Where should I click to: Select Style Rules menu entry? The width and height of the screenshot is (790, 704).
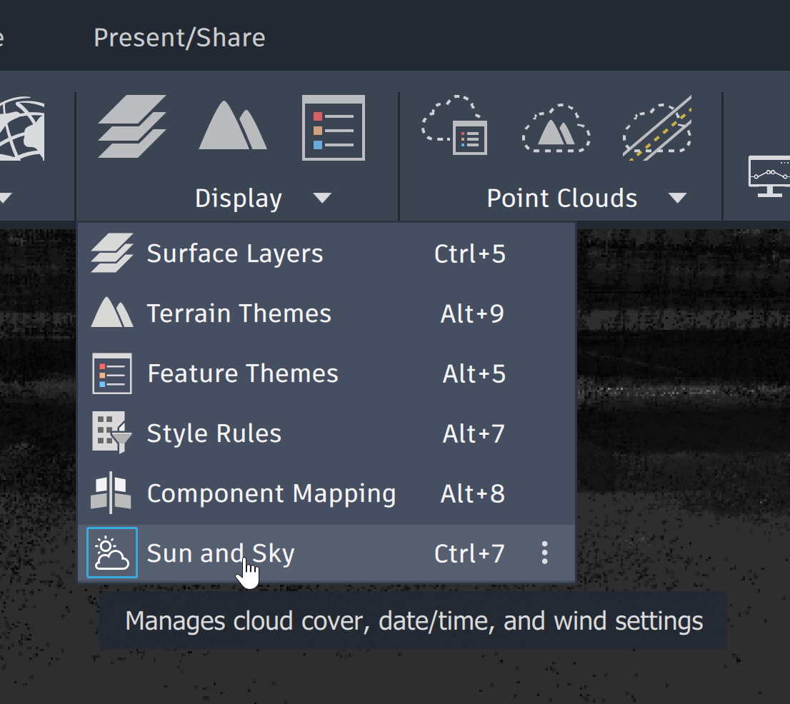point(214,433)
